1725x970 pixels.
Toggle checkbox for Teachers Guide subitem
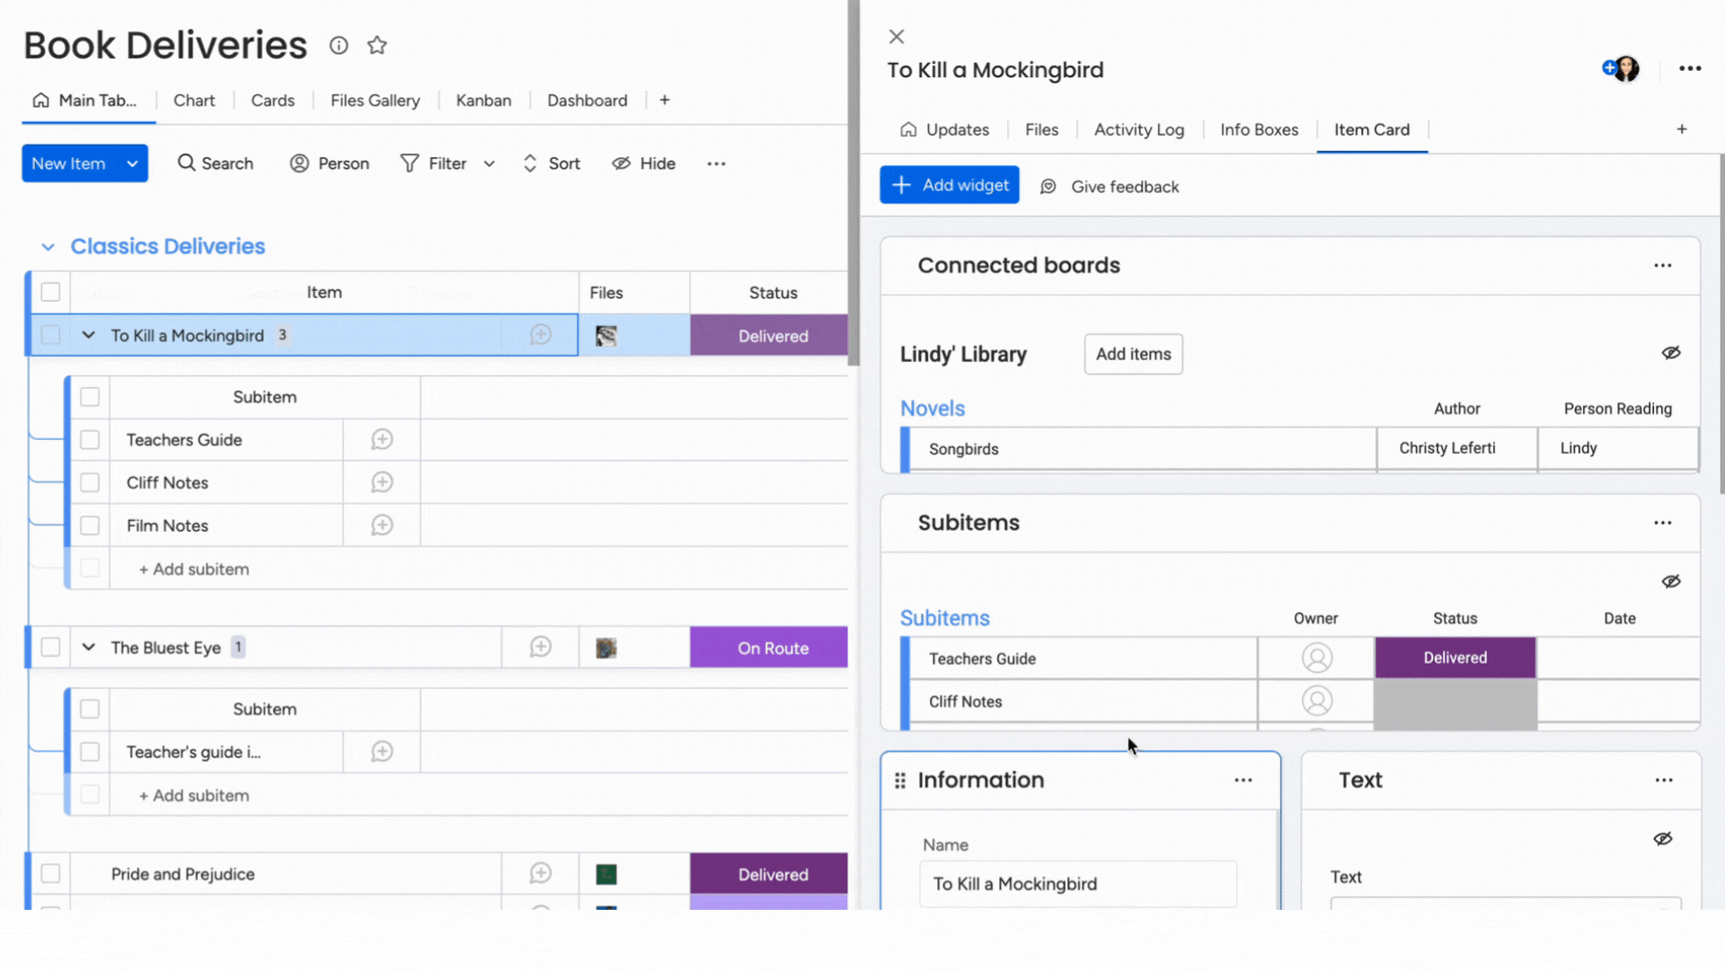[89, 439]
